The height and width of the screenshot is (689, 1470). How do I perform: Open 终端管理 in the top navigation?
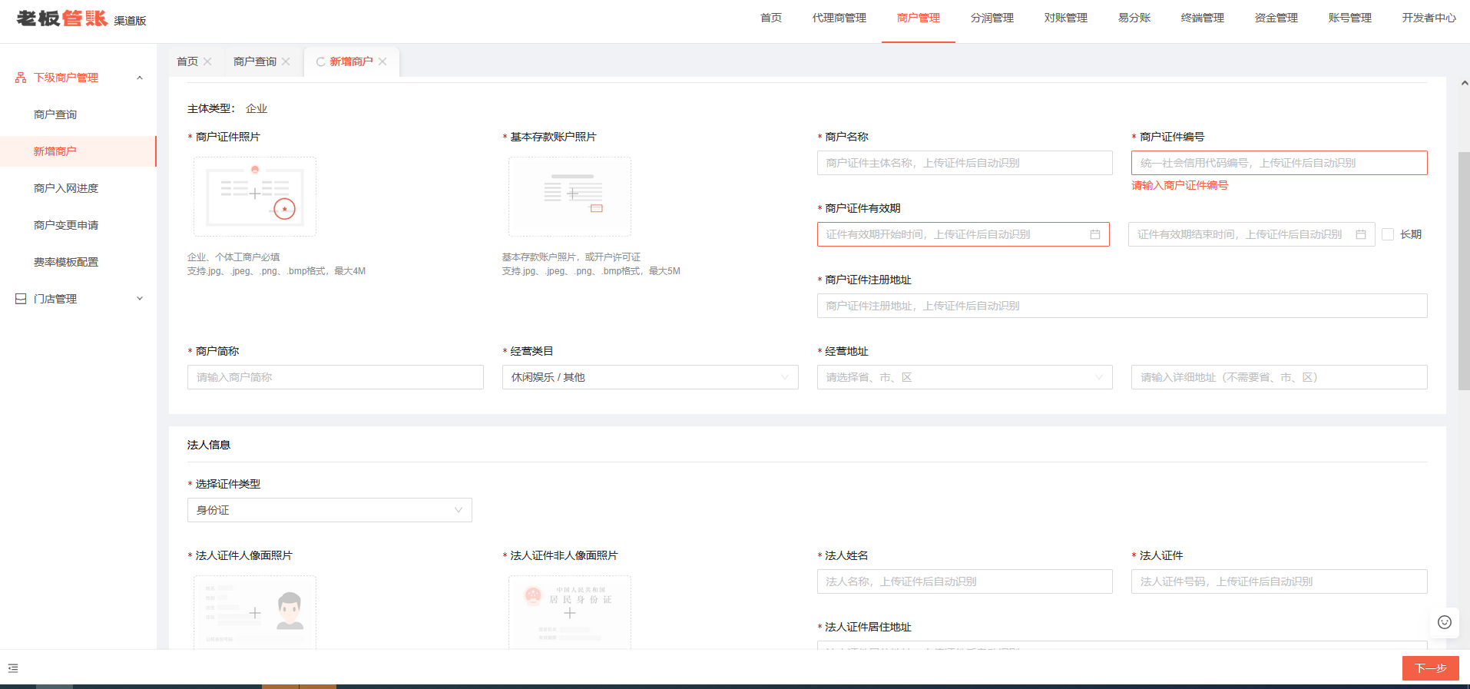tap(1203, 18)
